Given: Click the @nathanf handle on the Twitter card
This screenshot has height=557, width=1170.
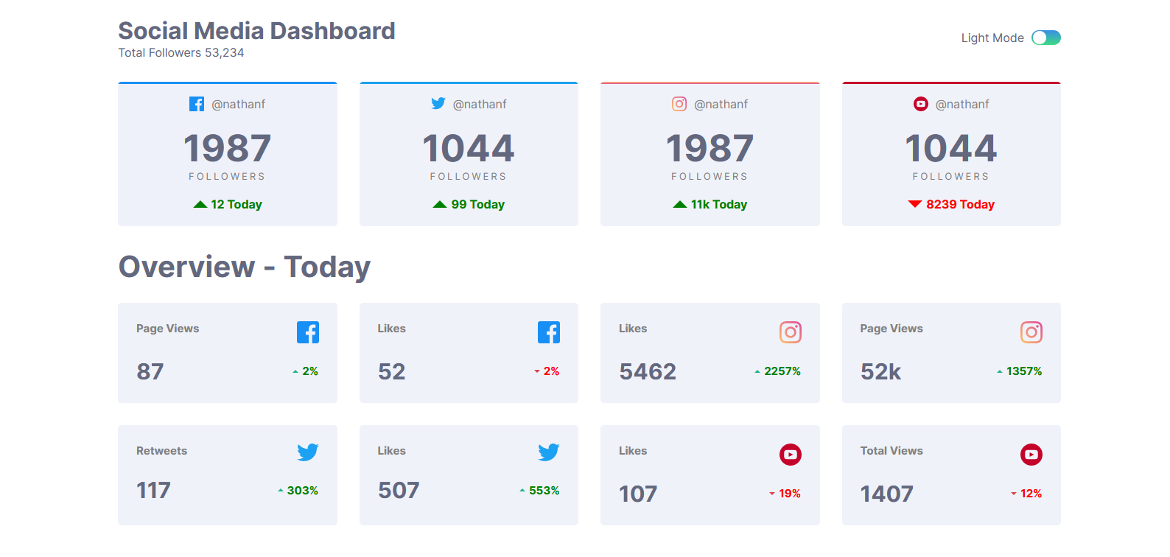Looking at the screenshot, I should point(480,104).
